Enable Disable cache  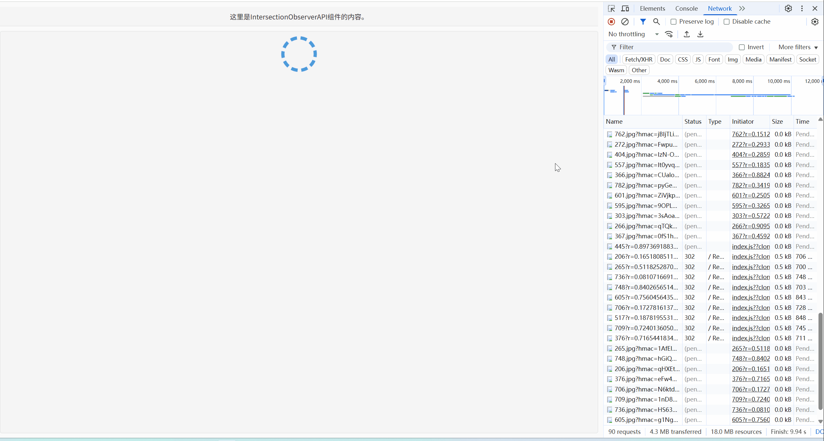pos(727,21)
